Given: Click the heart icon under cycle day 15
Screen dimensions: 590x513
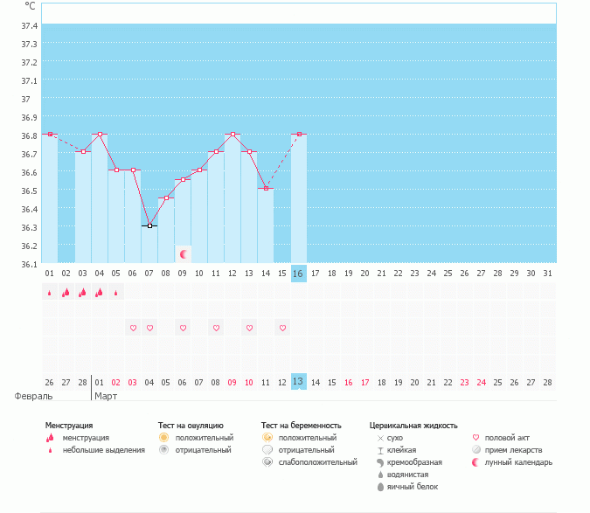Looking at the screenshot, I should (x=282, y=328).
